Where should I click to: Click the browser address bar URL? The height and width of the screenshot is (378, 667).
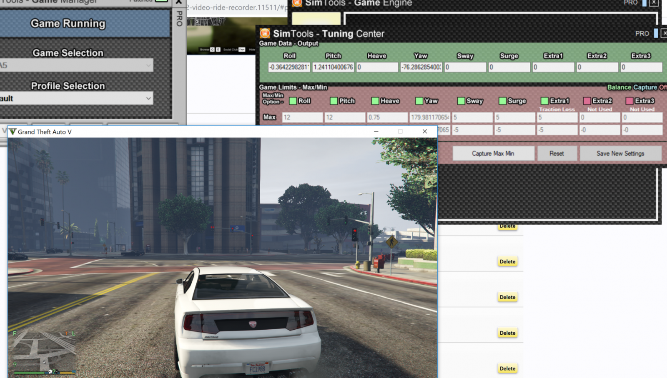click(x=237, y=7)
